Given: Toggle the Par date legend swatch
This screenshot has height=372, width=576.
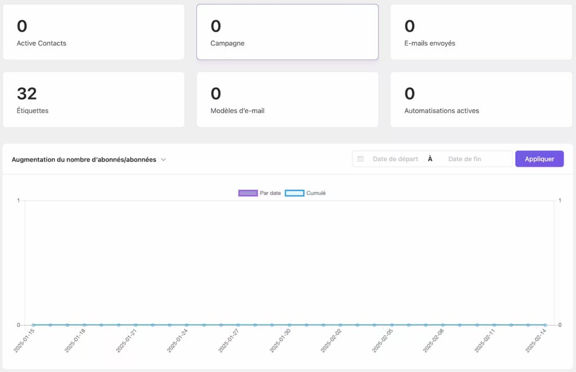Looking at the screenshot, I should pyautogui.click(x=248, y=193).
